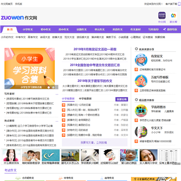Click orange icon beside 我爱你中国，我的母亲

click(63, 135)
